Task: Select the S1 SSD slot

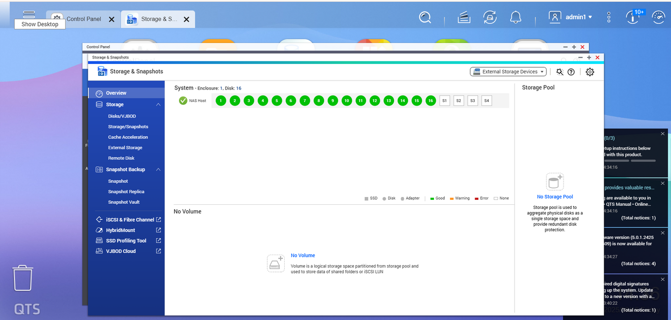Action: pos(444,101)
